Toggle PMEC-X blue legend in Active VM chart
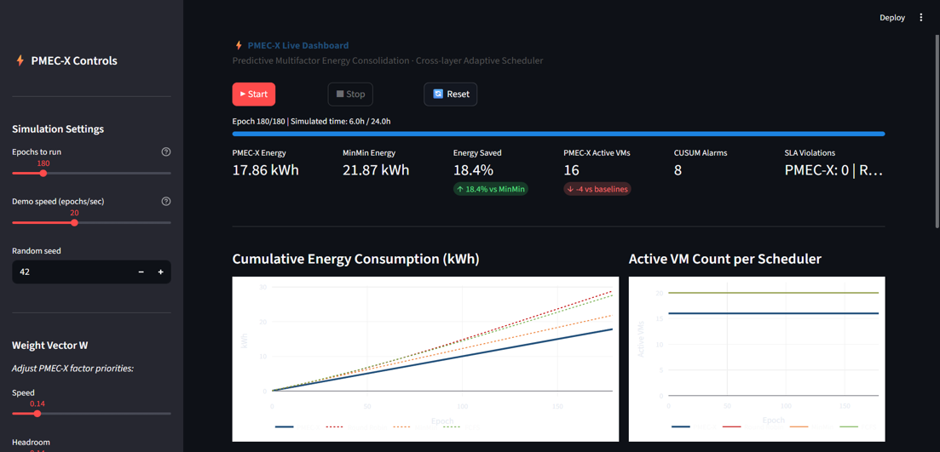 695,426
